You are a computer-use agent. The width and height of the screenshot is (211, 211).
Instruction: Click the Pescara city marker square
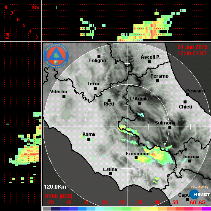point(188,94)
